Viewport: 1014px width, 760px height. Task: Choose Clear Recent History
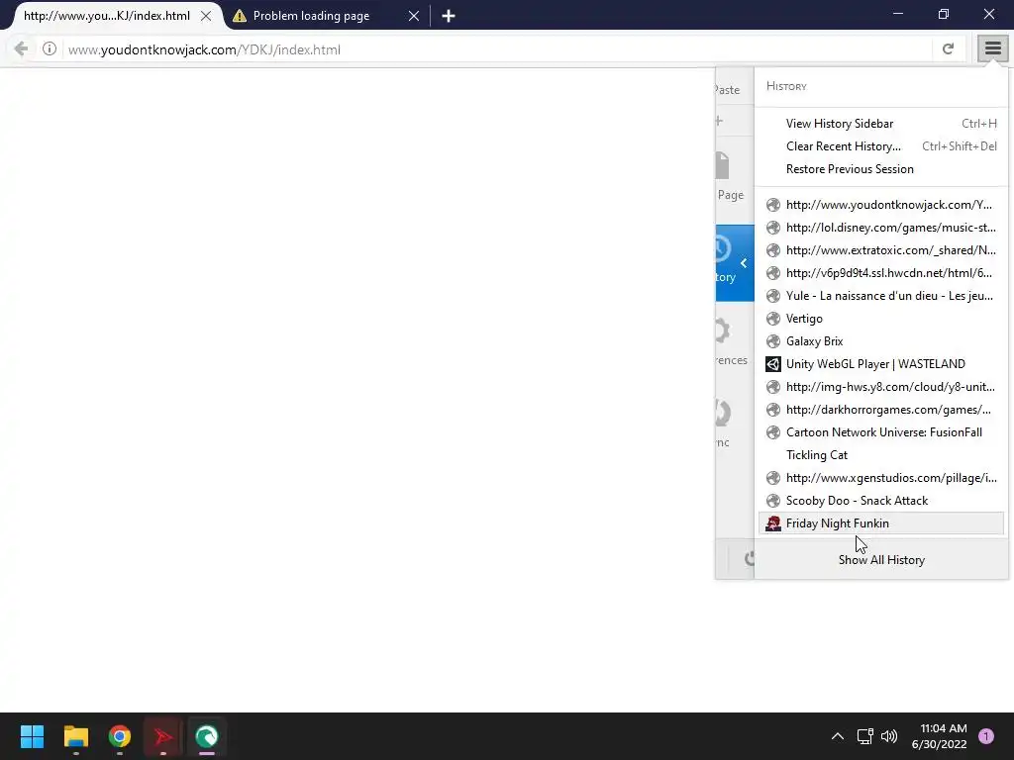coord(880,146)
